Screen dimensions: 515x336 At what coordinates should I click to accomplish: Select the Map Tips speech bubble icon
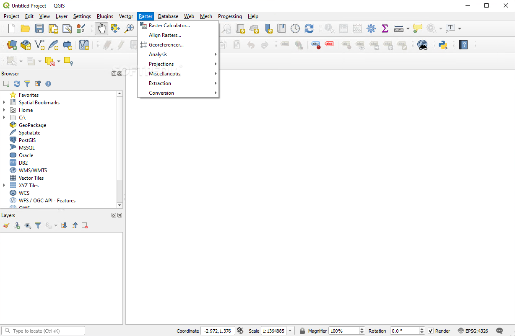point(417,28)
